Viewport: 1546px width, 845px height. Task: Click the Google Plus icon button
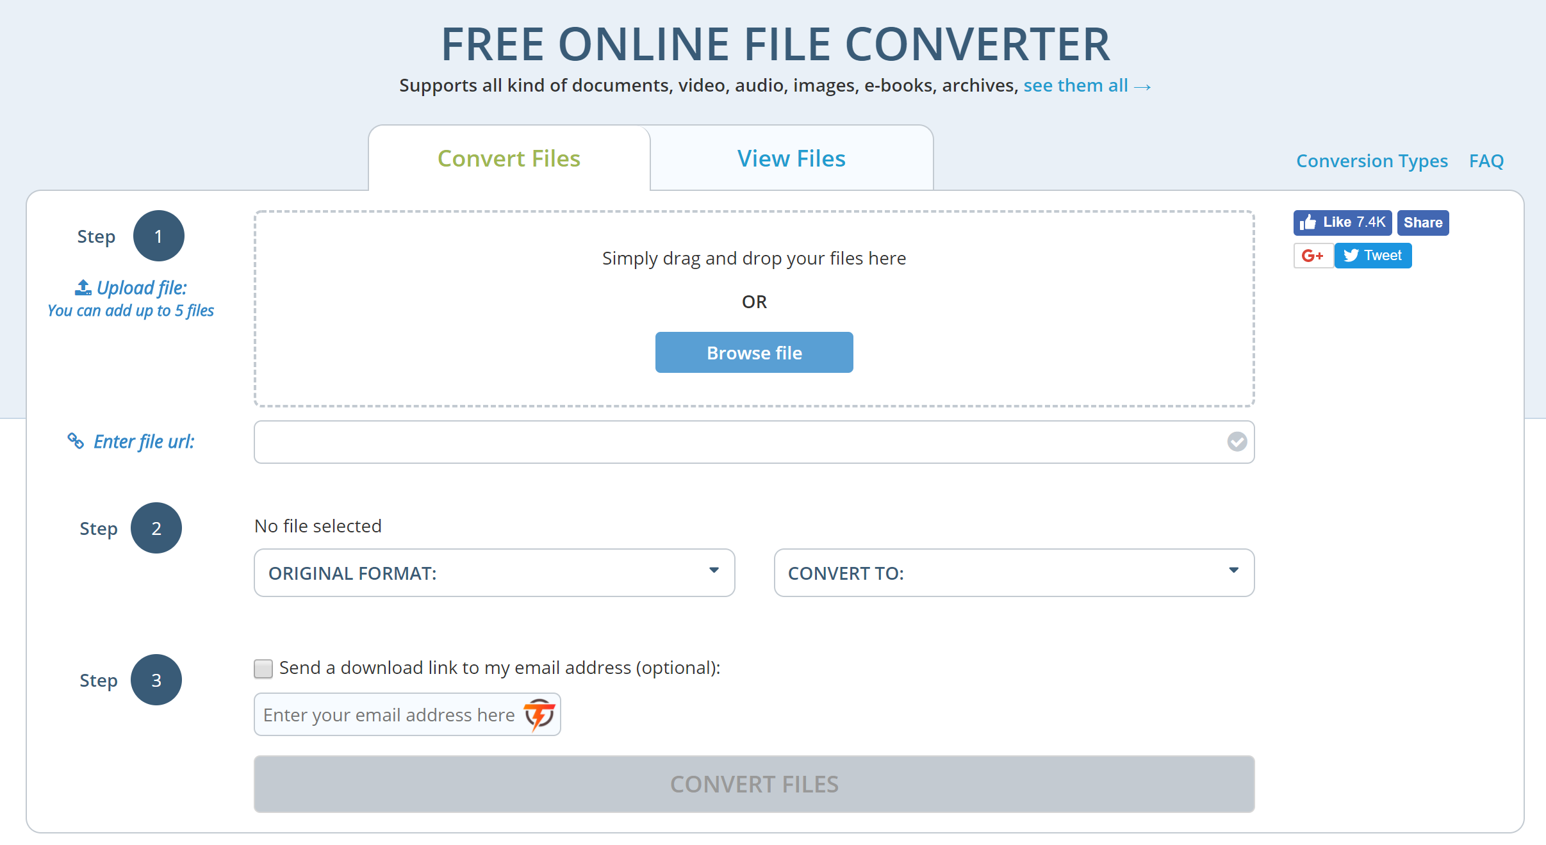pos(1313,256)
